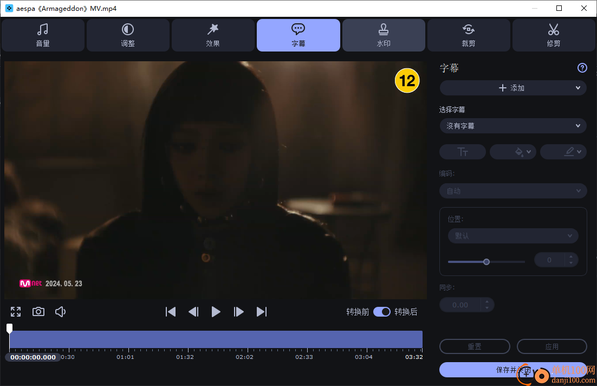Open the subtitle fill color picker
This screenshot has width=597, height=386.
coord(513,152)
